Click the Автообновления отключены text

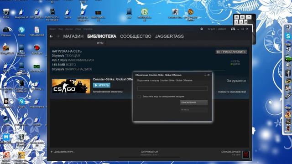[108, 92]
